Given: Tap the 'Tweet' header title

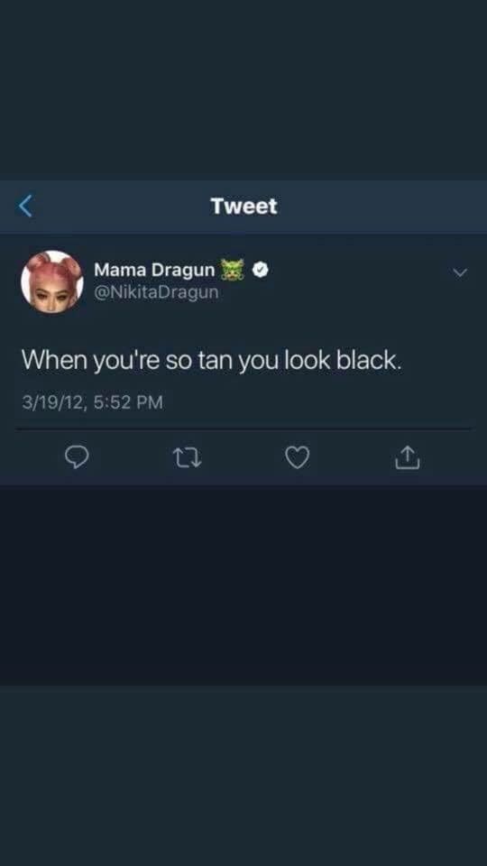Looking at the screenshot, I should pos(243,206).
